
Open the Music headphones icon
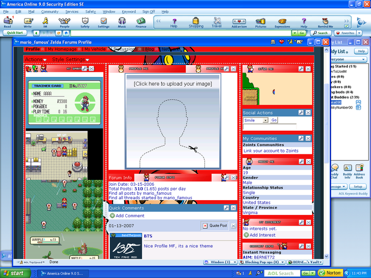pos(122,22)
